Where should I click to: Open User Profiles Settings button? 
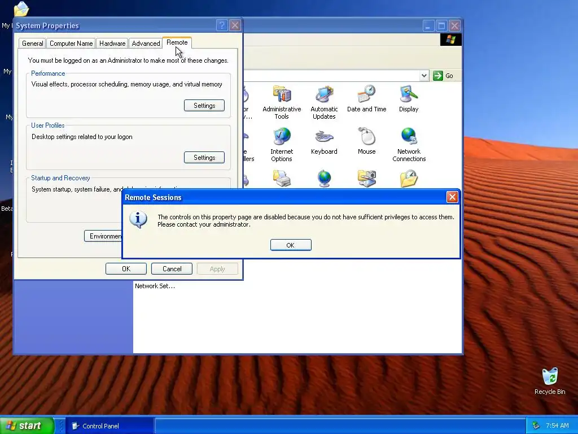click(x=204, y=158)
